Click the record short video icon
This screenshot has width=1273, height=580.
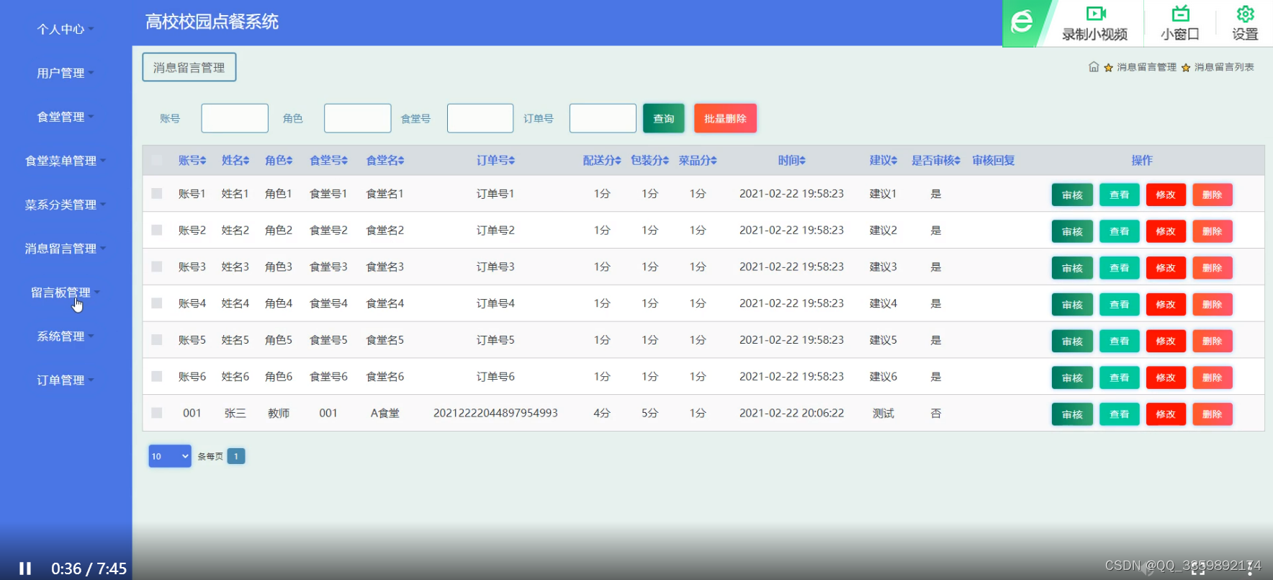(1095, 14)
